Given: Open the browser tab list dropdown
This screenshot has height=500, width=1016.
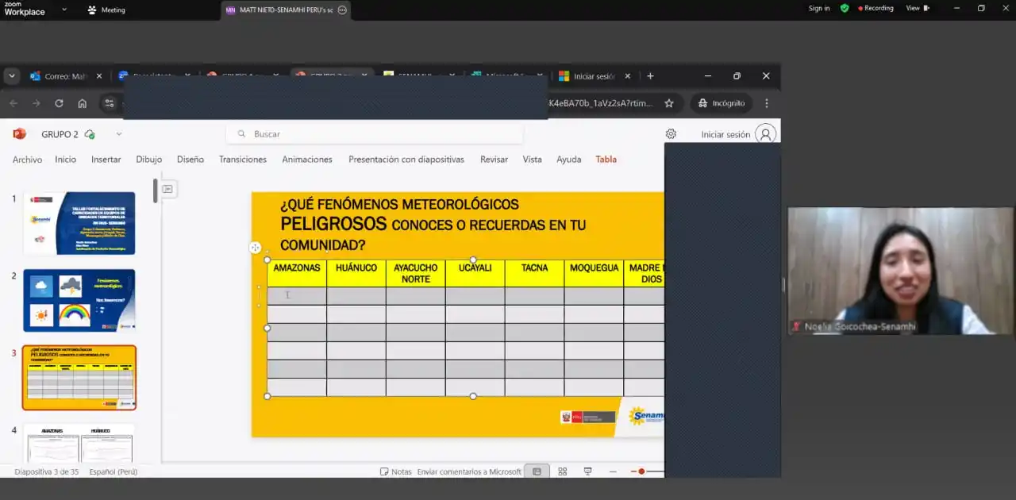Looking at the screenshot, I should 12,76.
